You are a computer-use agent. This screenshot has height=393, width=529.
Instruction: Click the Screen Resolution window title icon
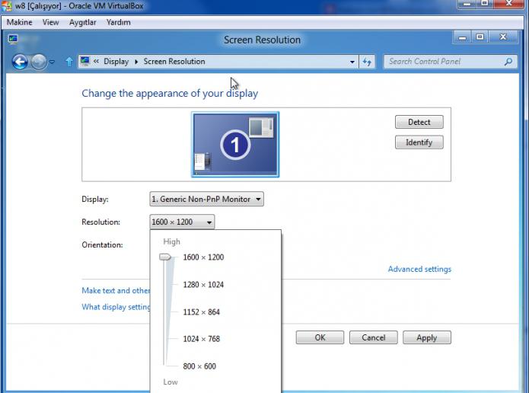(x=13, y=39)
